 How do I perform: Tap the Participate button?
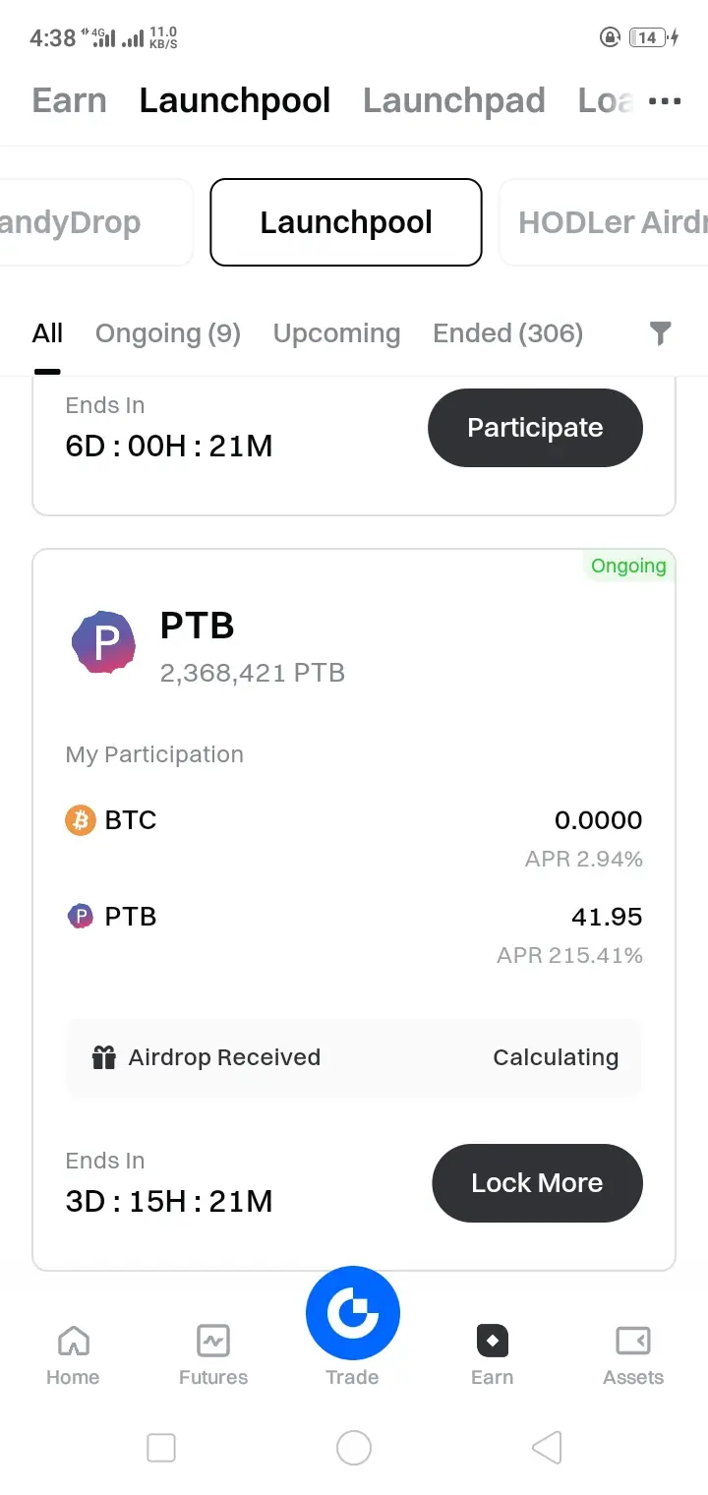pos(535,428)
